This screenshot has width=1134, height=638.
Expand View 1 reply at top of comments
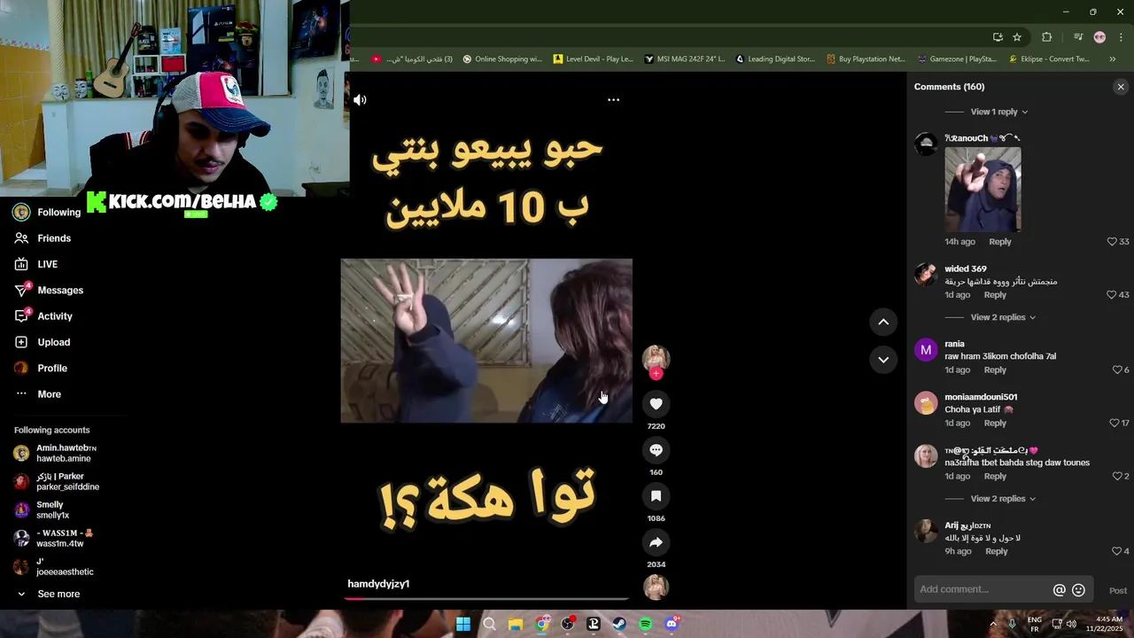[x=998, y=112]
